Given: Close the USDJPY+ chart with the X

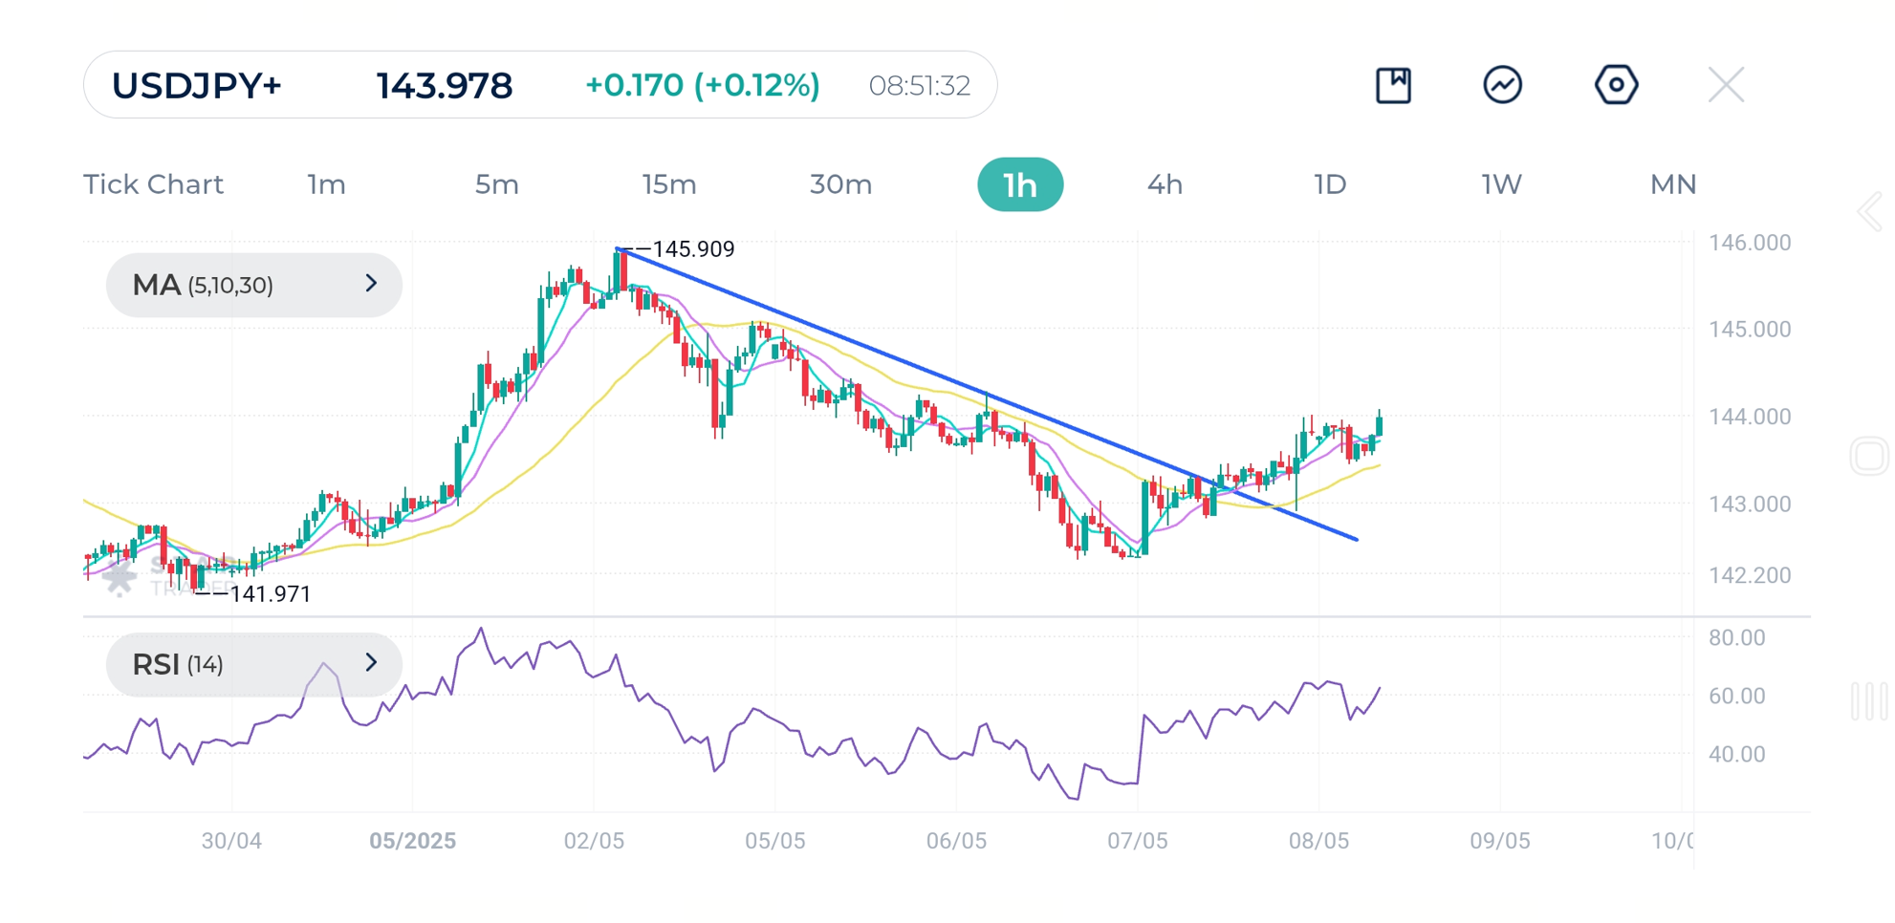Looking at the screenshot, I should 1726,85.
